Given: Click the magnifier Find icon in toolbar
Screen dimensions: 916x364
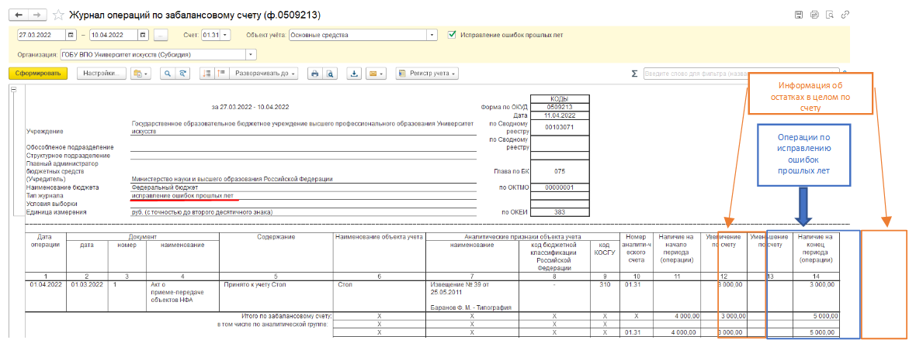Looking at the screenshot, I should [167, 74].
